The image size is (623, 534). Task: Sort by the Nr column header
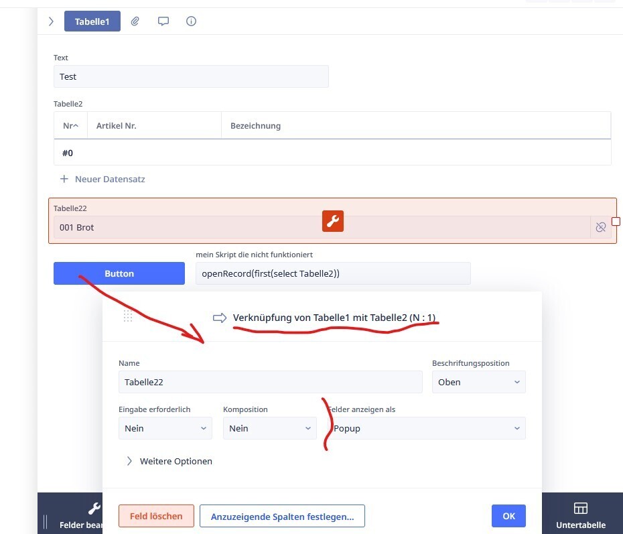[x=71, y=126]
